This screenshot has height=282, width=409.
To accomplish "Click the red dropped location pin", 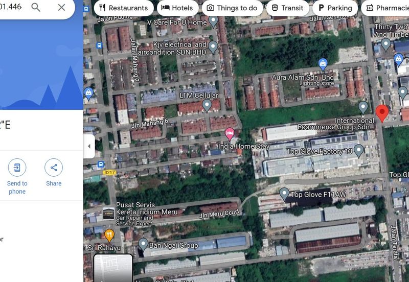I will point(382,113).
